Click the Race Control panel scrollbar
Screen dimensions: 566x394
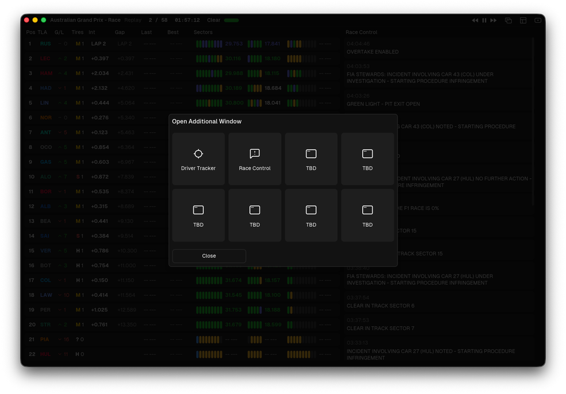point(533,122)
